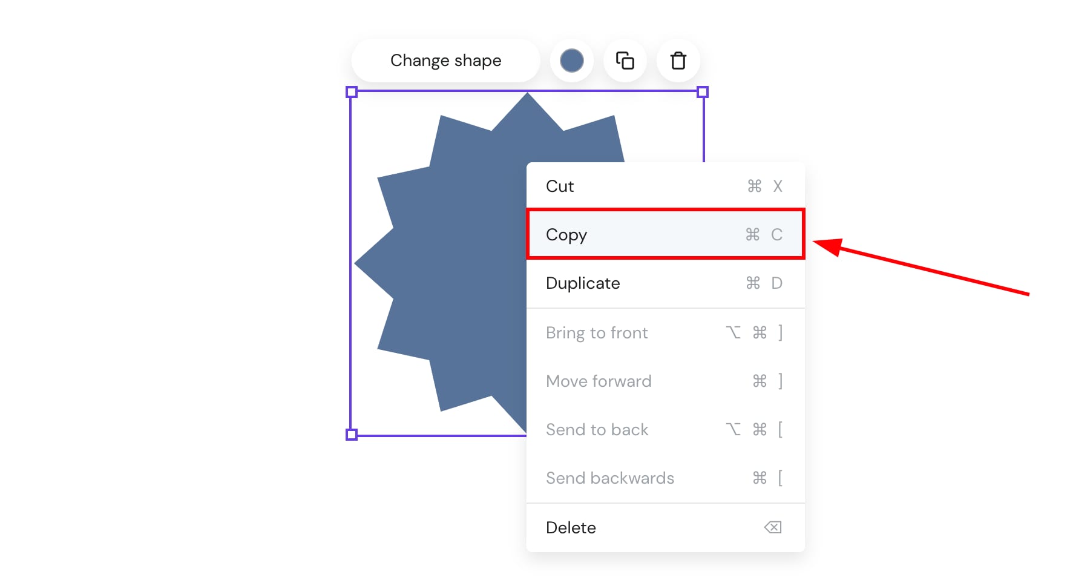Choose Copy in the context menu
Image resolution: width=1070 pixels, height=586 pixels.
click(x=566, y=235)
